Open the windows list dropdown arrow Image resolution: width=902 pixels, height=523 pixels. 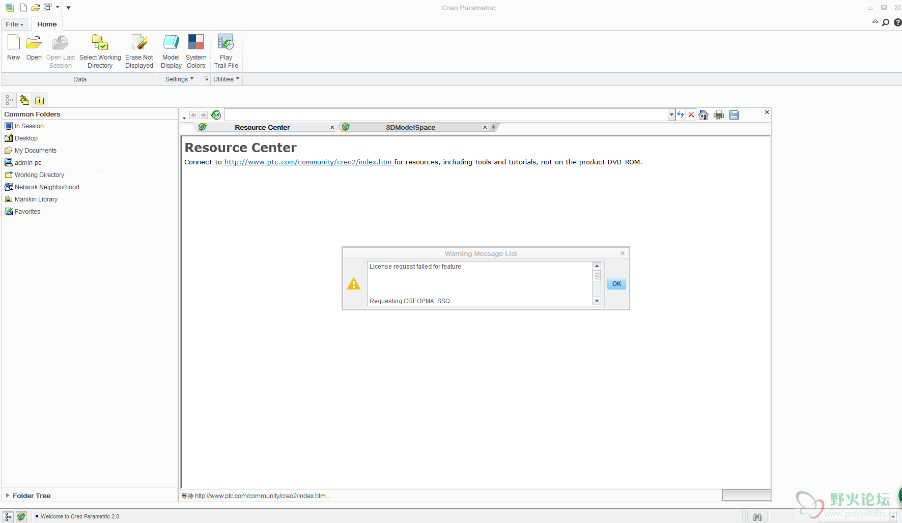click(x=58, y=8)
